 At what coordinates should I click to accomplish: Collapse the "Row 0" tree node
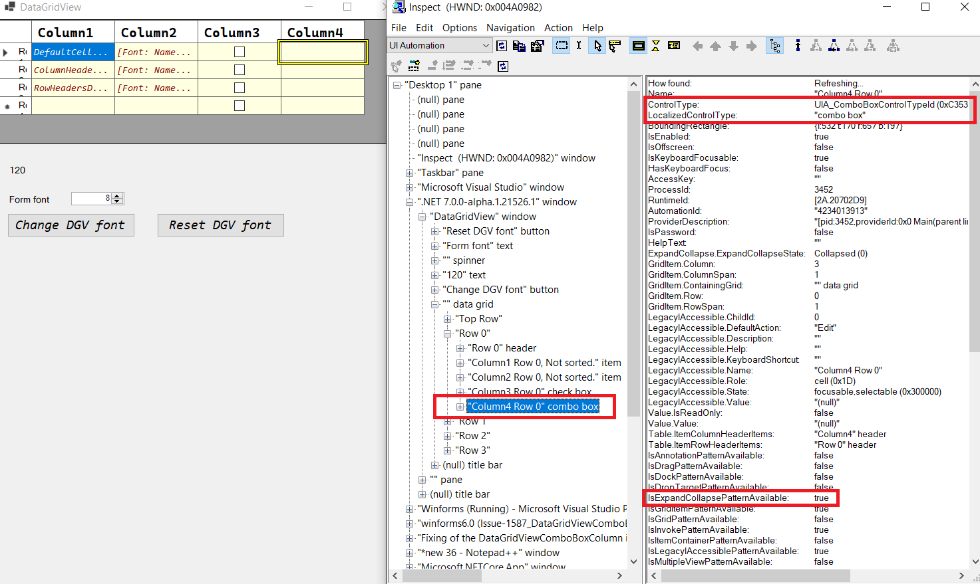point(448,334)
